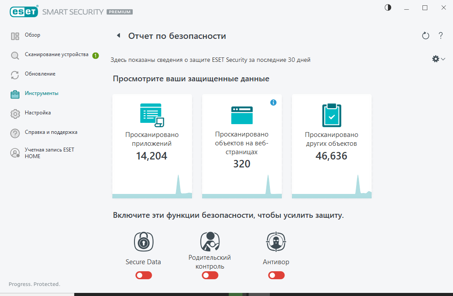453x296 pixels.
Task: Click the Просканировано приложений label
Action: [152, 139]
